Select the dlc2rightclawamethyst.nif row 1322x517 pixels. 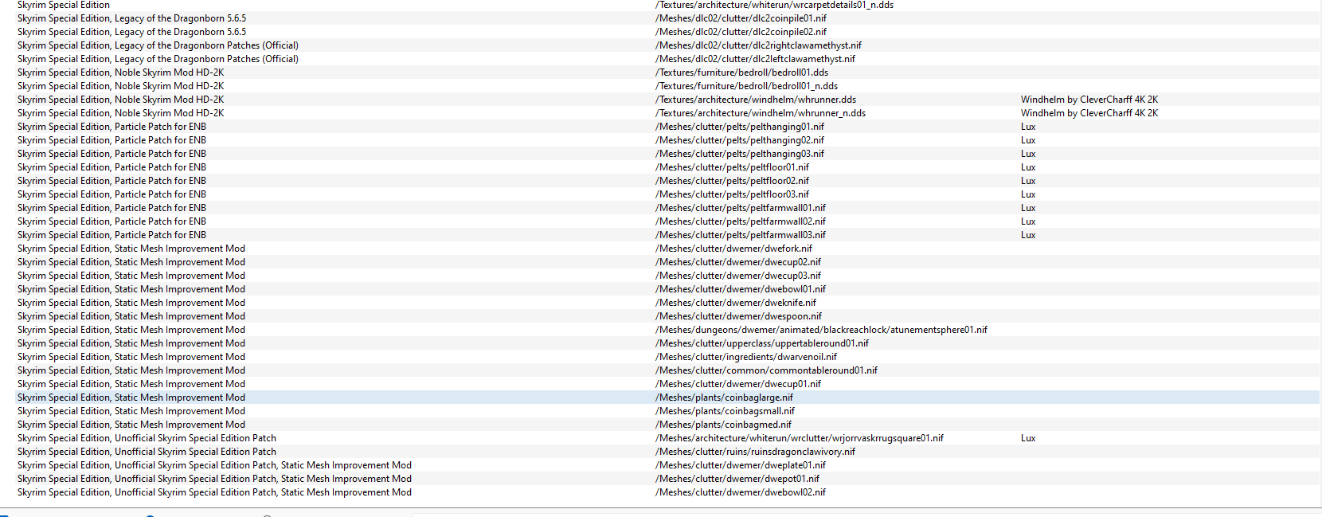[758, 45]
